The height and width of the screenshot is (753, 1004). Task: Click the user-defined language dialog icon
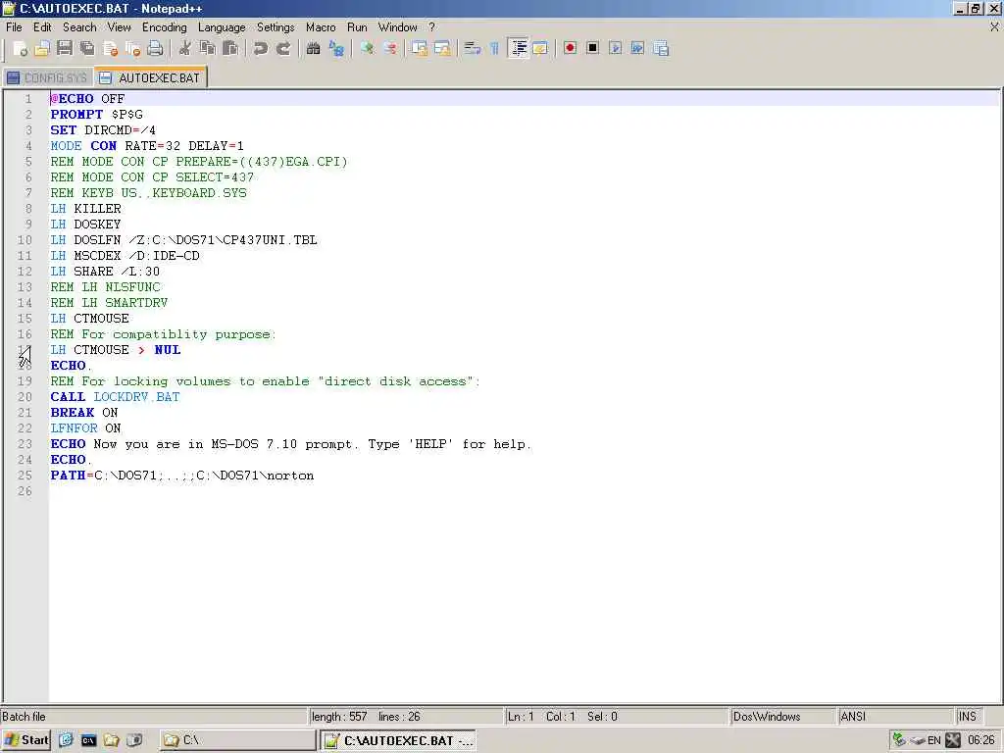point(540,49)
